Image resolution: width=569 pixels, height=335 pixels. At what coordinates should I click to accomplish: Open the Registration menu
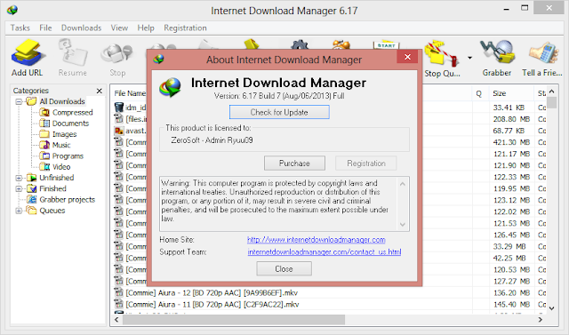pyautogui.click(x=185, y=28)
